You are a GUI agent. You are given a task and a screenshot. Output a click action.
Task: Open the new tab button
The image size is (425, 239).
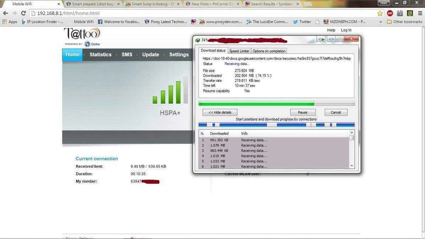308,4
